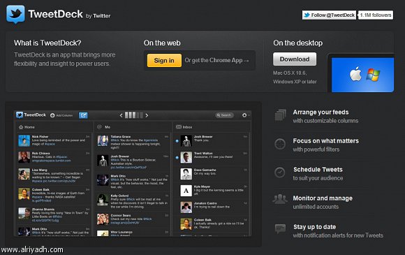Click 'Stay up to date' heading
The image size is (405, 255).
pos(315,227)
